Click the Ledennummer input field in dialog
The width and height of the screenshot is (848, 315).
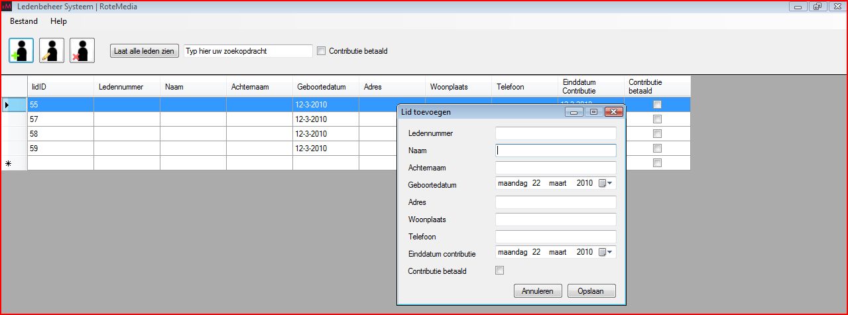click(x=556, y=133)
